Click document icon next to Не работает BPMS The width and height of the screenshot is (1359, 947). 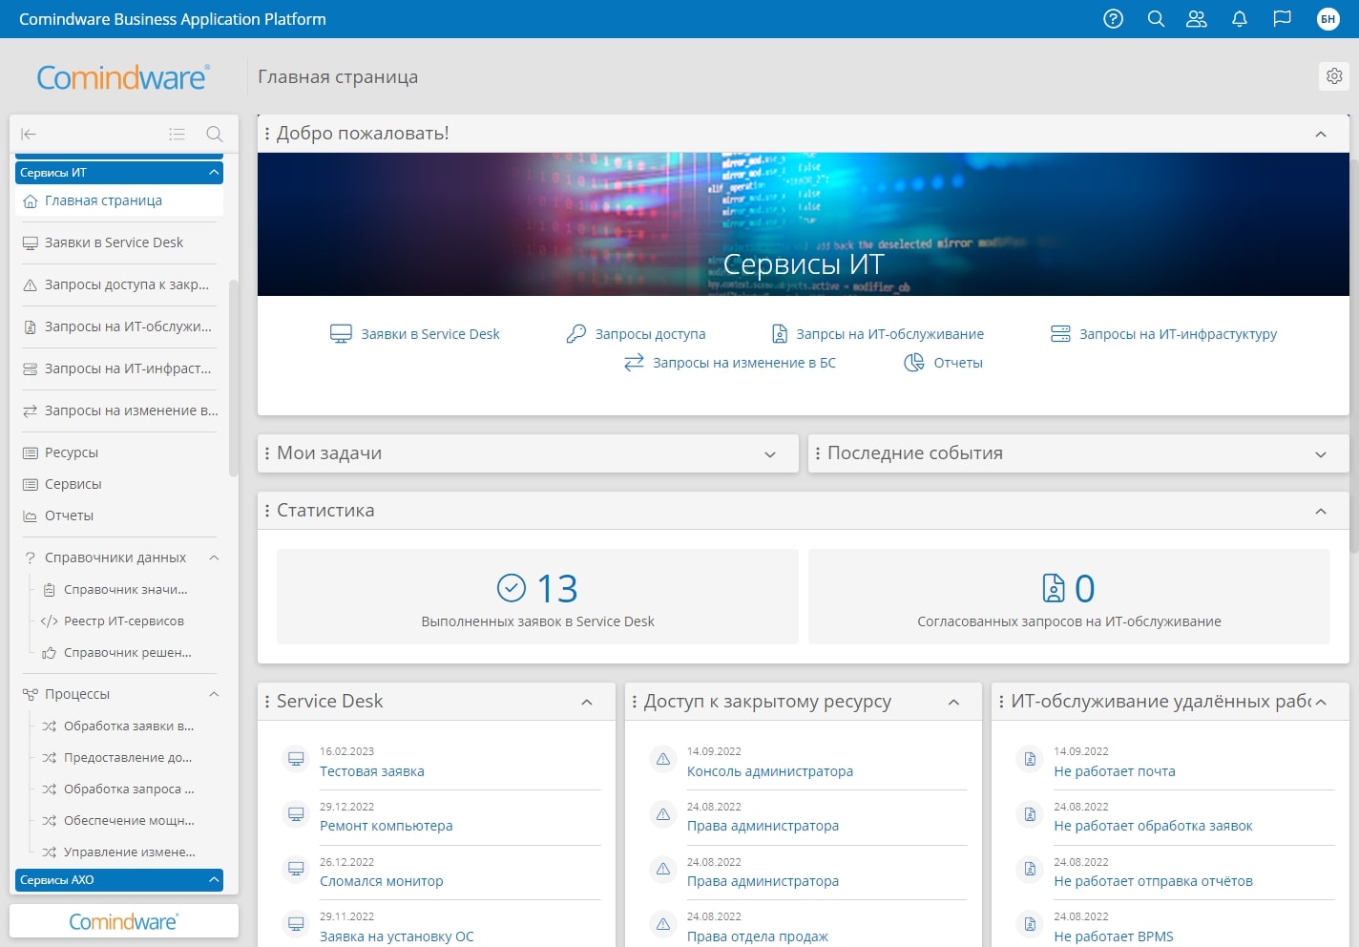click(x=1030, y=924)
